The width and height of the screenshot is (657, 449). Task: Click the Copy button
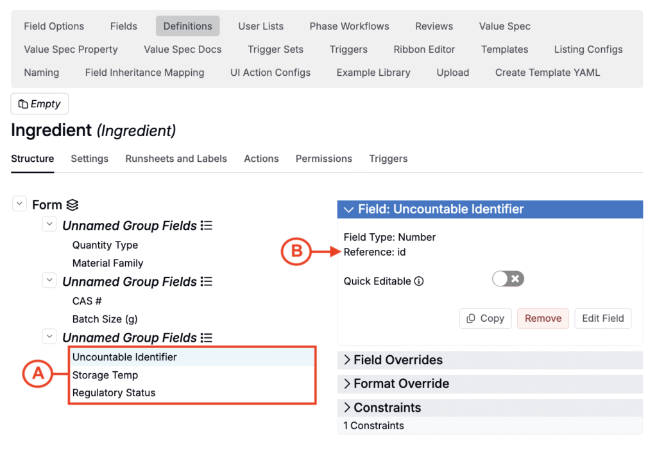pyautogui.click(x=485, y=319)
